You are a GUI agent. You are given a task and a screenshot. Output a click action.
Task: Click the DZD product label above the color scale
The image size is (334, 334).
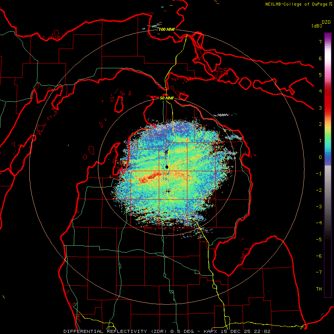point(326,22)
